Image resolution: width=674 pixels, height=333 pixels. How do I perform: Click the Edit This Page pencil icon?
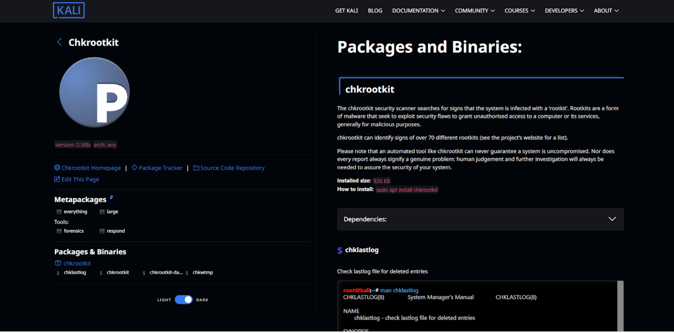[x=57, y=179]
